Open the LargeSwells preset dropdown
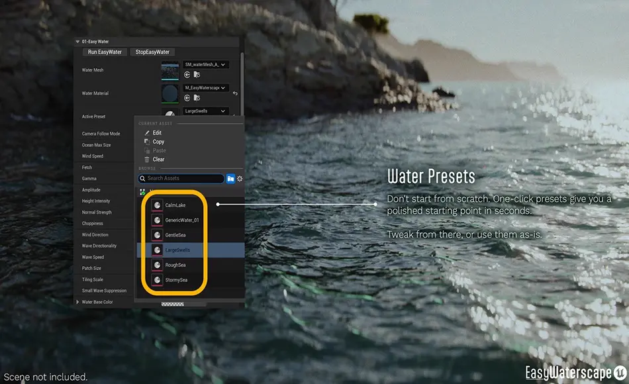Screen dimensions: 629x384 point(206,111)
